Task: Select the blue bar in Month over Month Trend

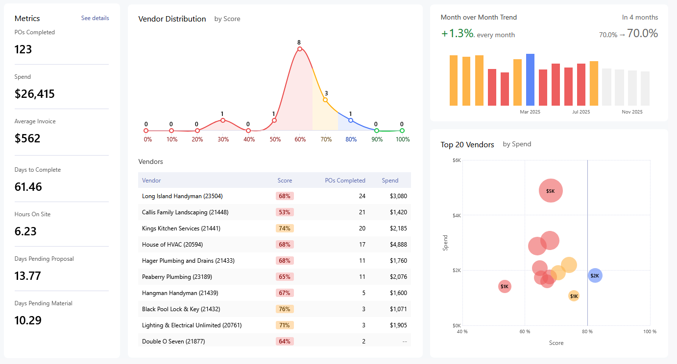Action: (x=530, y=80)
